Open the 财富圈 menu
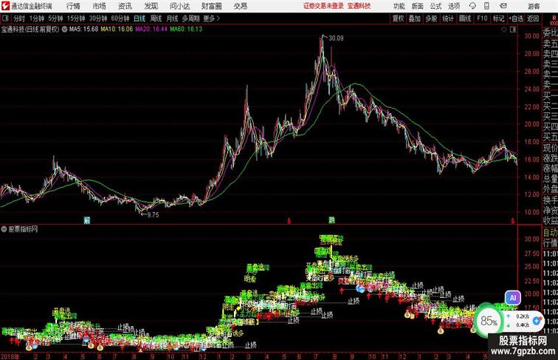Image resolution: width=558 pixels, height=360 pixels. [211, 6]
